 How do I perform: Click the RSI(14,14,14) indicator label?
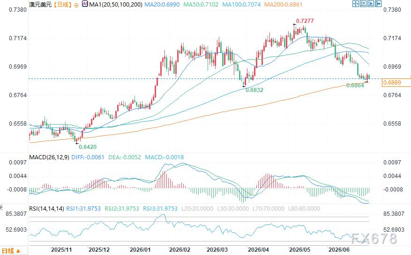click(47, 209)
